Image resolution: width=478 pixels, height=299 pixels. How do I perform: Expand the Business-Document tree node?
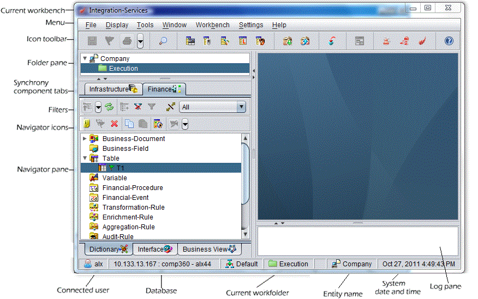click(85, 139)
